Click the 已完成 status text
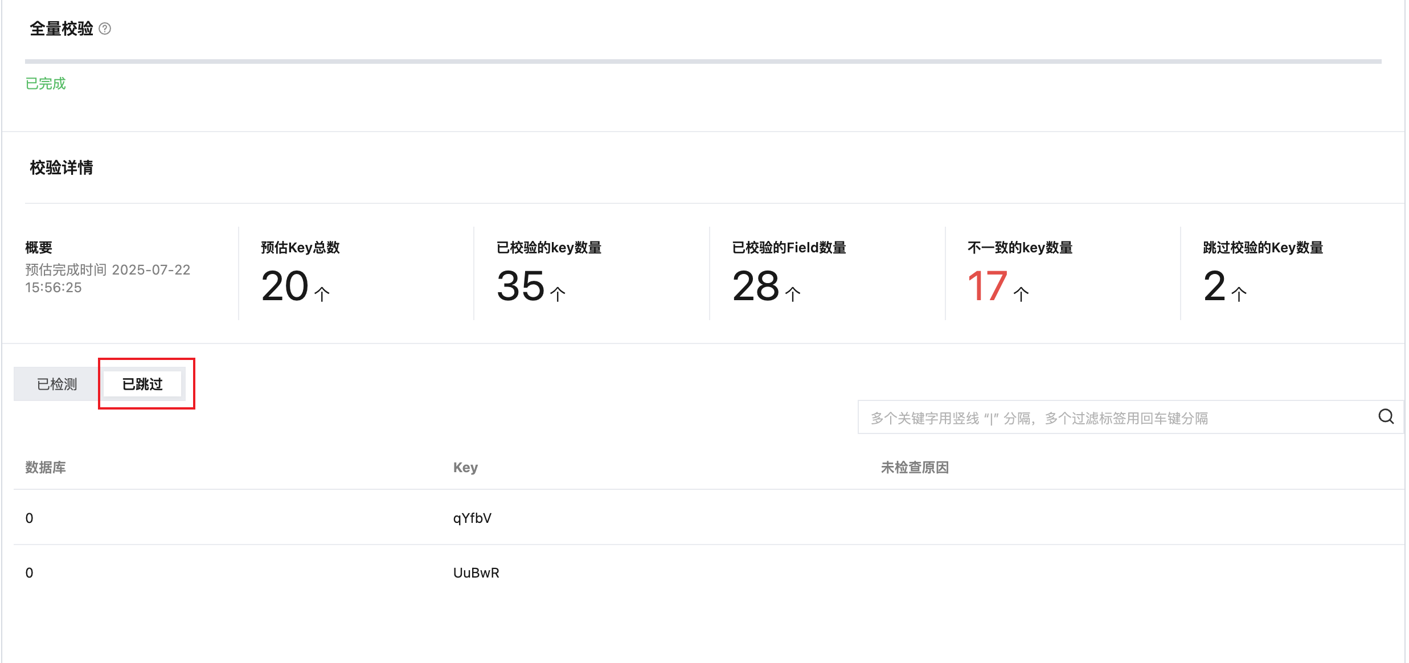Viewport: 1409px width, 663px height. pyautogui.click(x=46, y=84)
